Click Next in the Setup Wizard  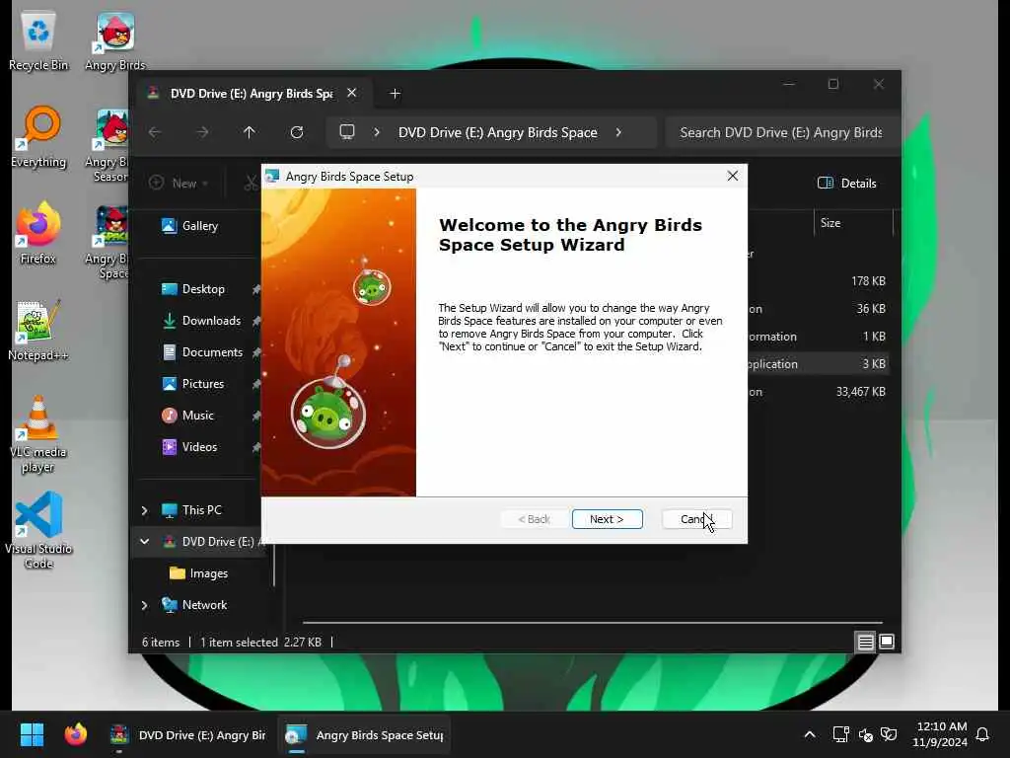pyautogui.click(x=607, y=519)
